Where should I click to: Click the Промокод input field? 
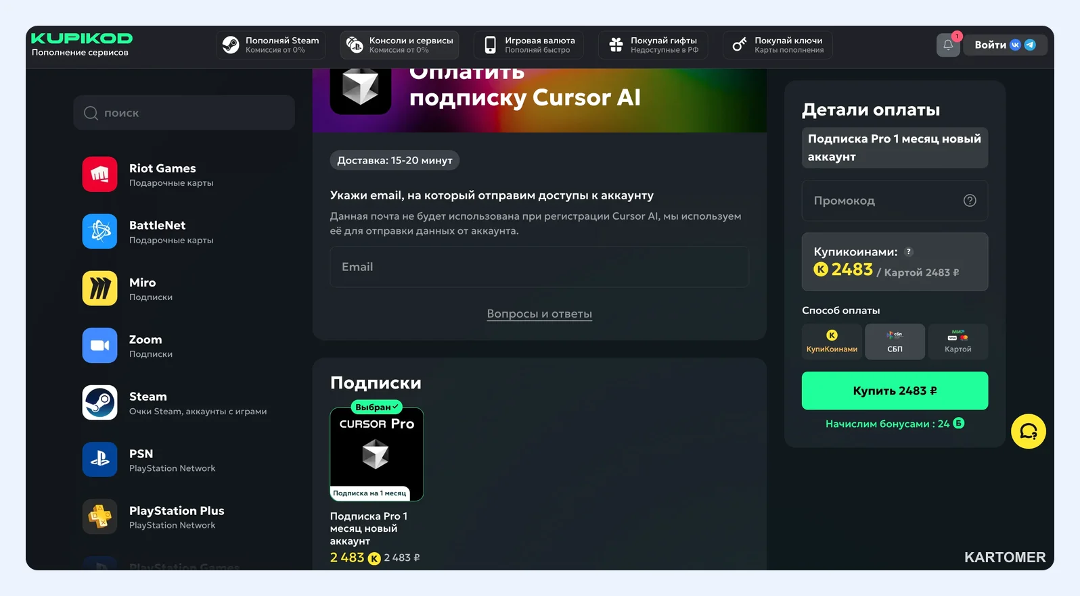[x=895, y=201]
